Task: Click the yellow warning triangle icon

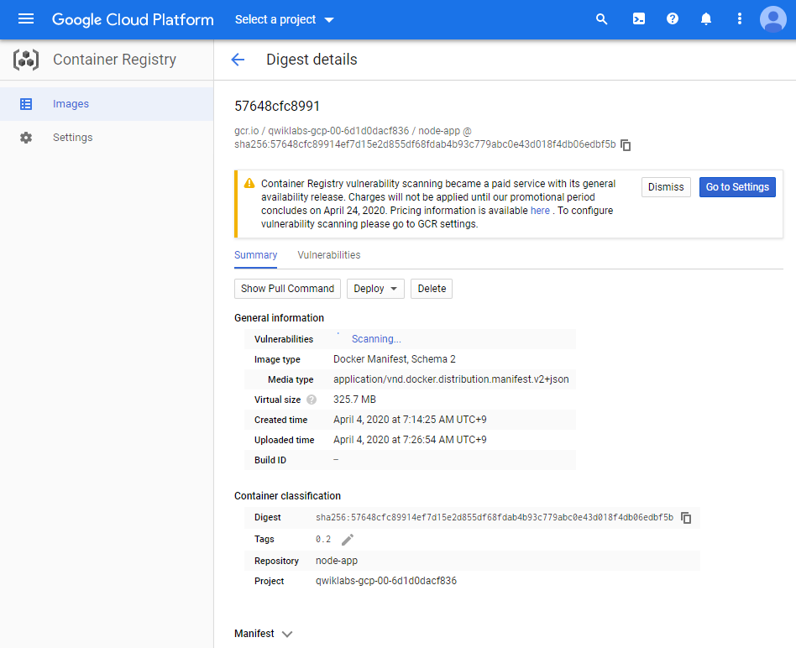Action: point(249,184)
